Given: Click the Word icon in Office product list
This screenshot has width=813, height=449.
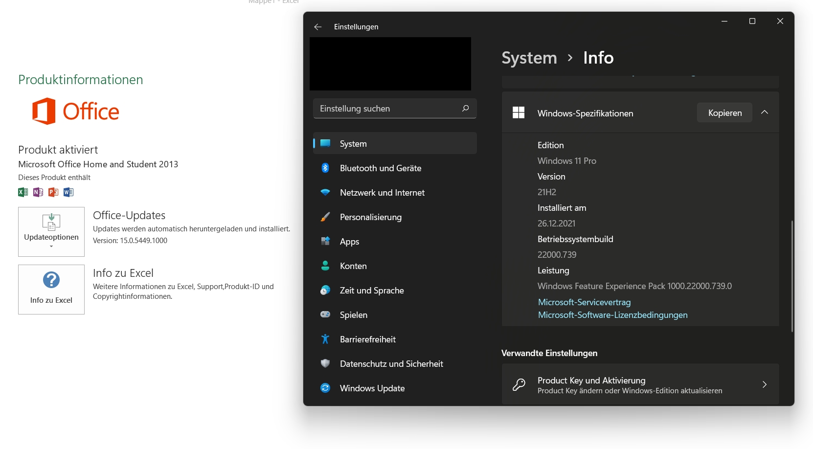Looking at the screenshot, I should pyautogui.click(x=68, y=192).
